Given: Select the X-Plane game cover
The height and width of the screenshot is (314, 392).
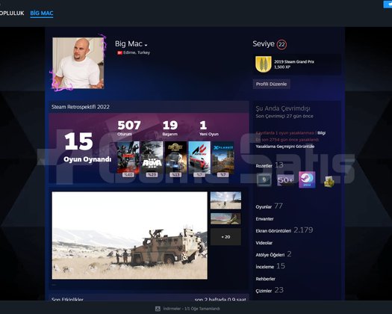Looking at the screenshot, I should tap(223, 158).
